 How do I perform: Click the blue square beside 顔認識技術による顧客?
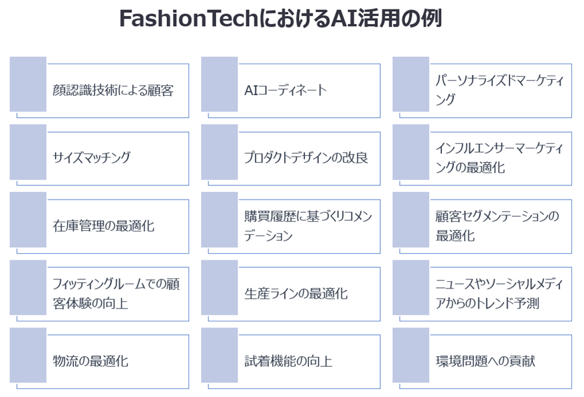(x=28, y=84)
